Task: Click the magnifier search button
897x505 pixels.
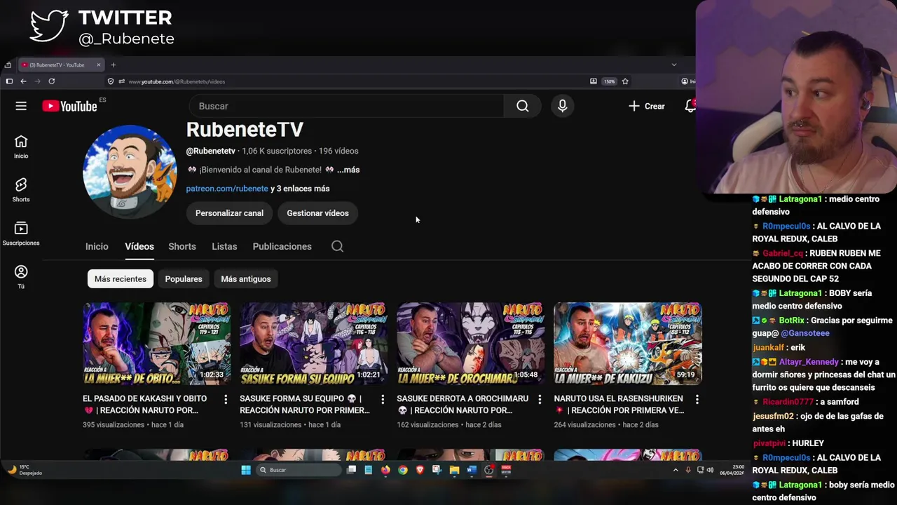Action: coord(523,106)
